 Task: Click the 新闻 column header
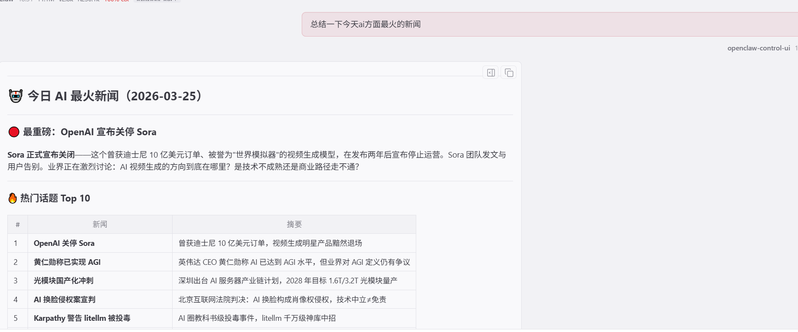pos(100,224)
